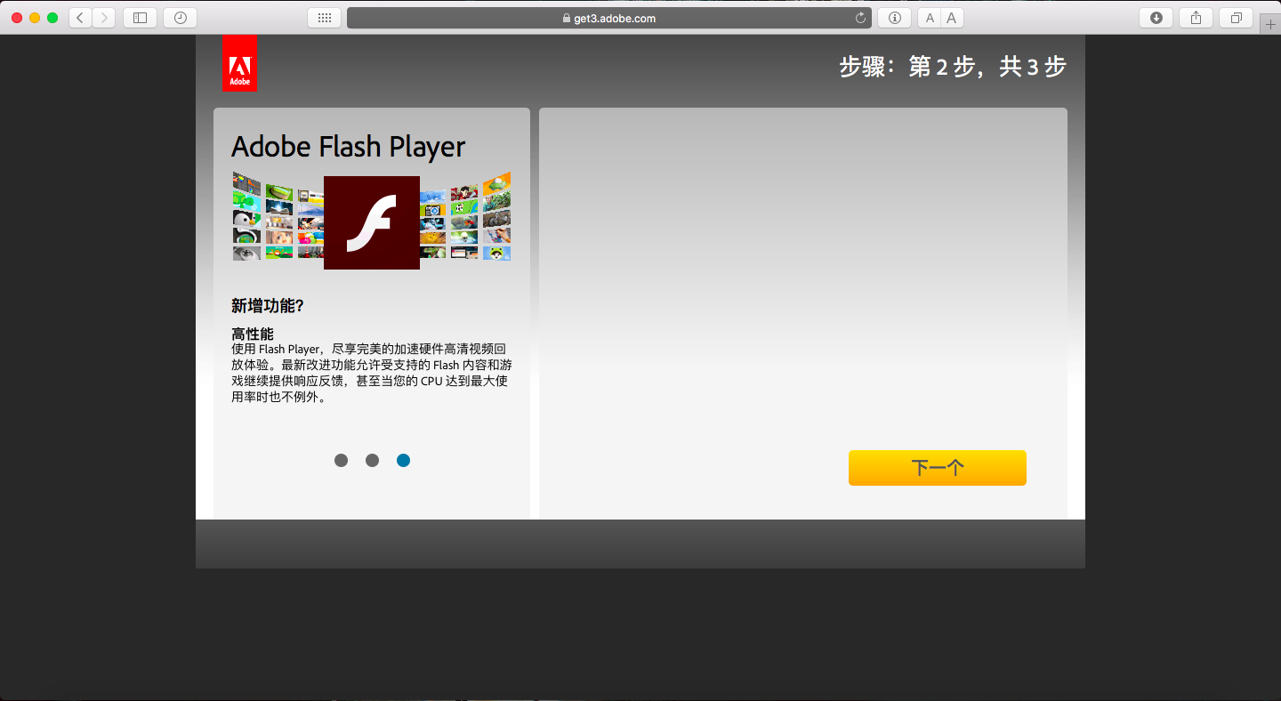Increase text size with large A

(x=952, y=18)
